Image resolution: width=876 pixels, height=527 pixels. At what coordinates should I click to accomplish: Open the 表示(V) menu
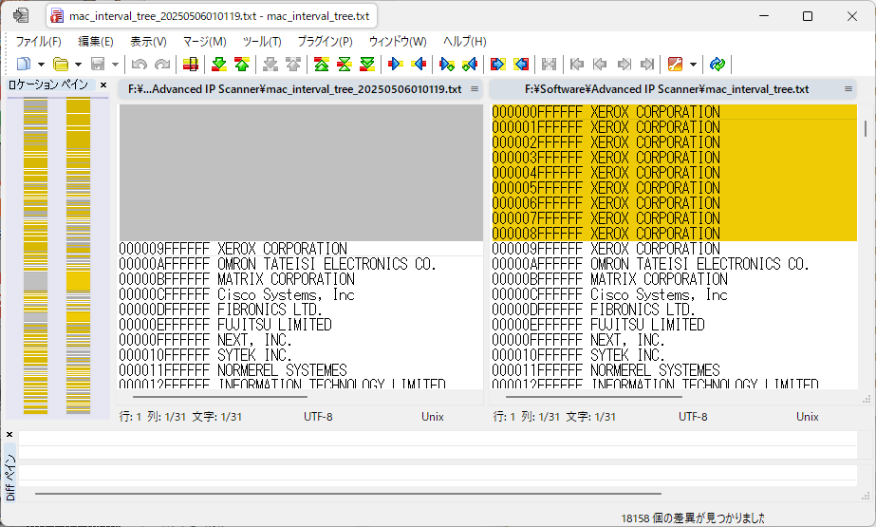tap(148, 42)
